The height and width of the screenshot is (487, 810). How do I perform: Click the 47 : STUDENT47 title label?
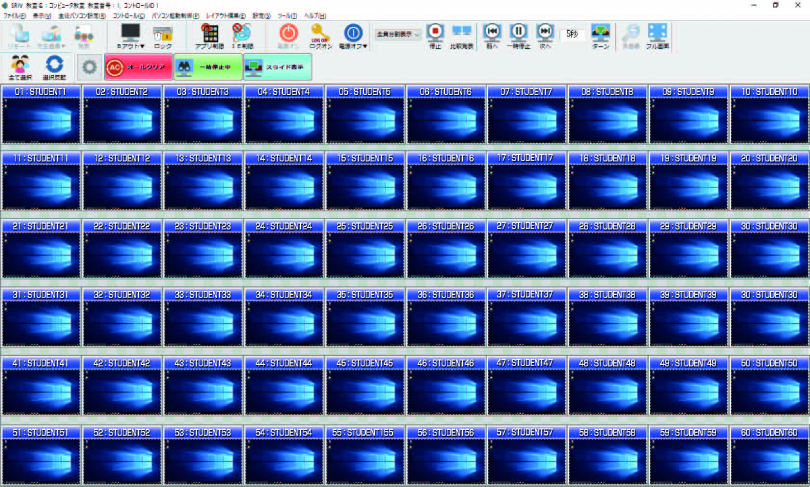[526, 363]
